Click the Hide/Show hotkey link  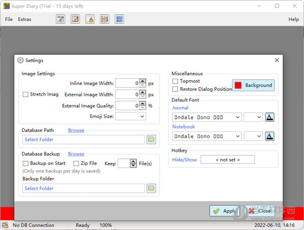coord(184,159)
